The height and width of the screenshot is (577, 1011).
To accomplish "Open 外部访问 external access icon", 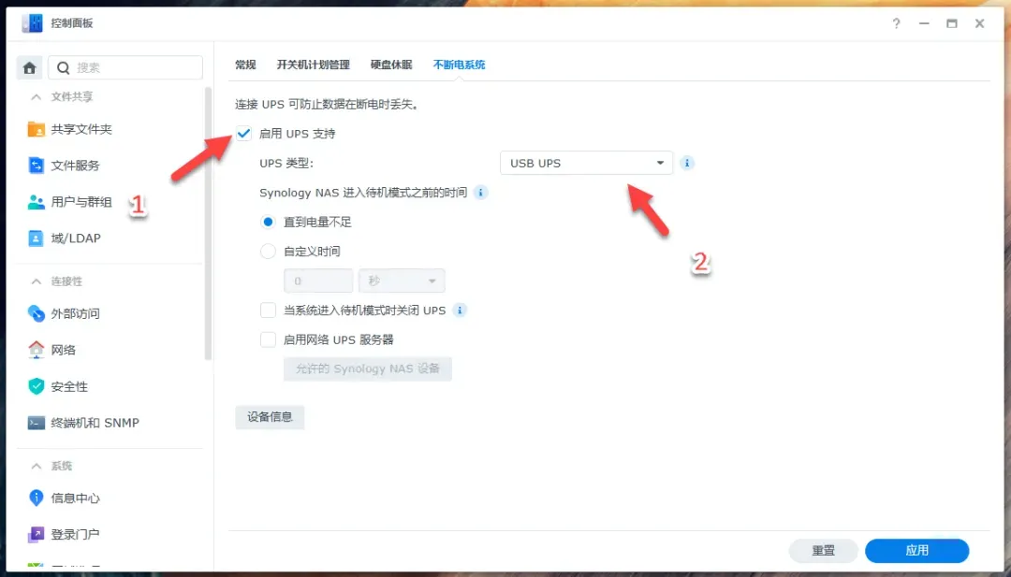I will point(37,313).
